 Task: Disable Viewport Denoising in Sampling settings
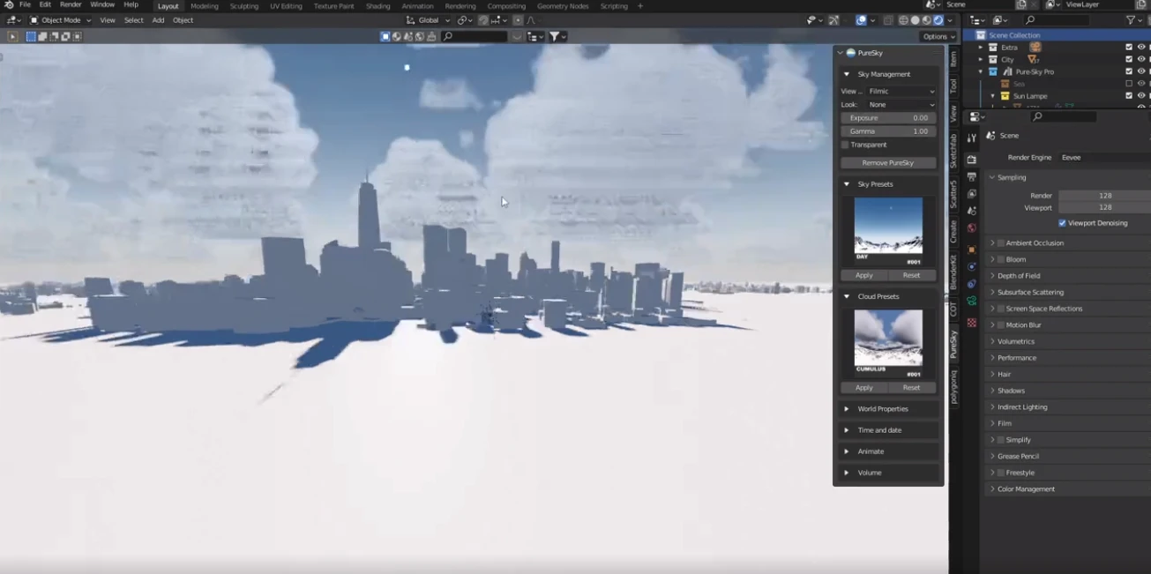click(x=1063, y=222)
